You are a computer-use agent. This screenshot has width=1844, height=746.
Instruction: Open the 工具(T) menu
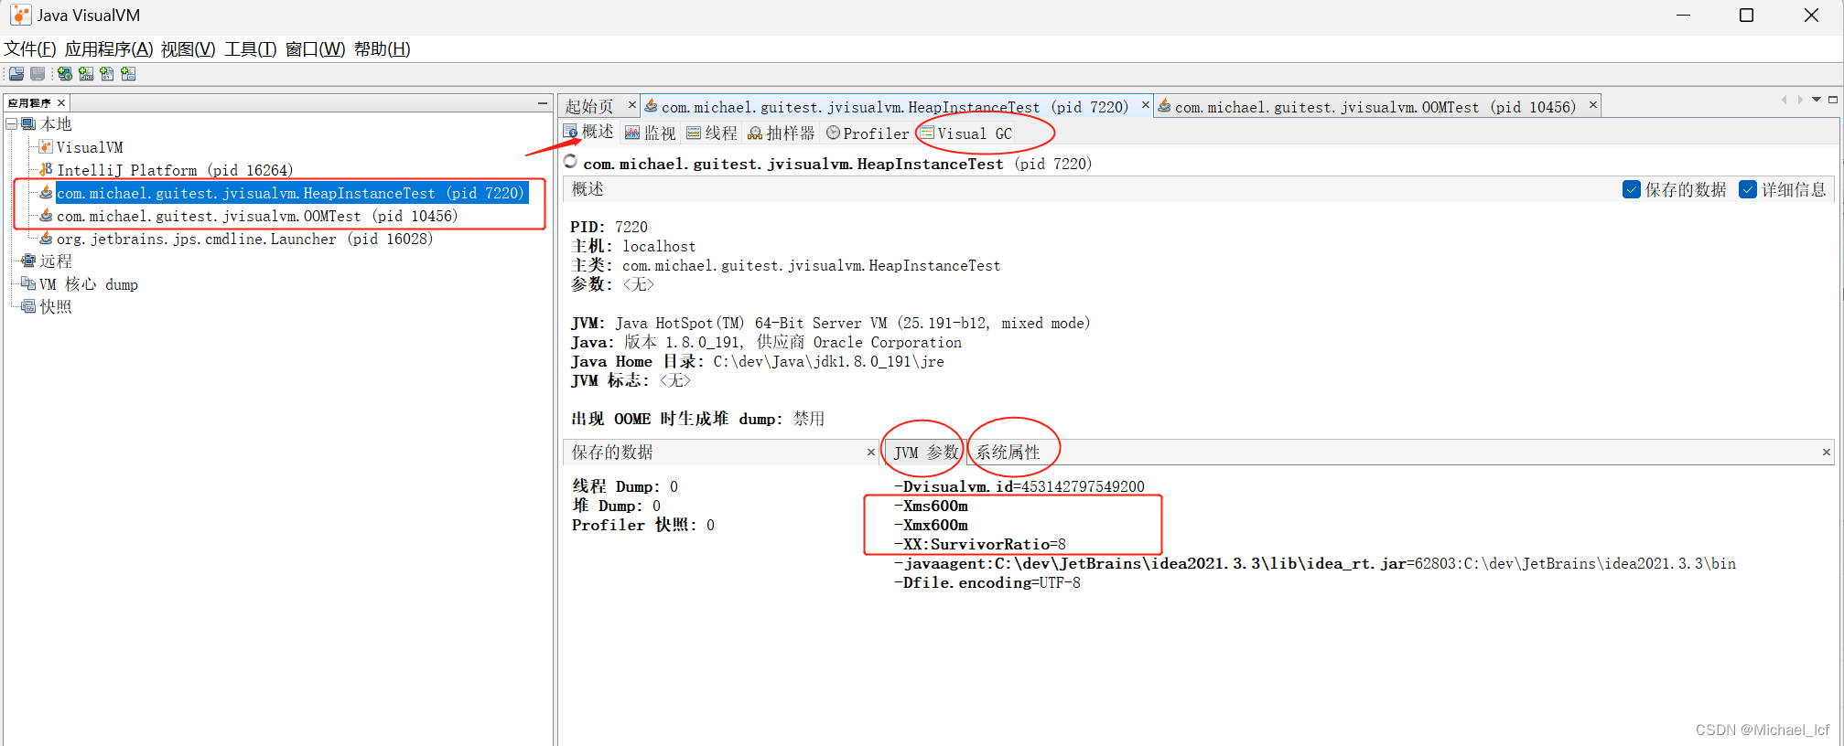point(251,49)
